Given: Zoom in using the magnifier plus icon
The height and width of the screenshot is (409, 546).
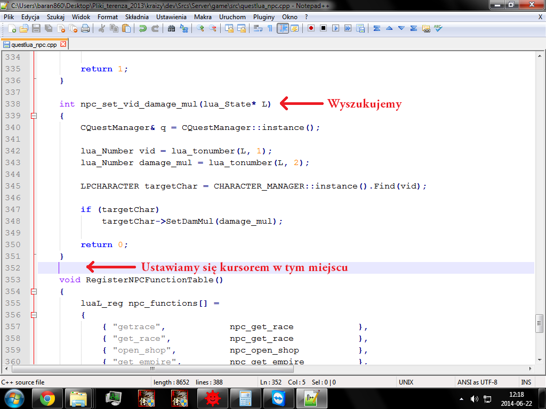Looking at the screenshot, I should [200, 29].
